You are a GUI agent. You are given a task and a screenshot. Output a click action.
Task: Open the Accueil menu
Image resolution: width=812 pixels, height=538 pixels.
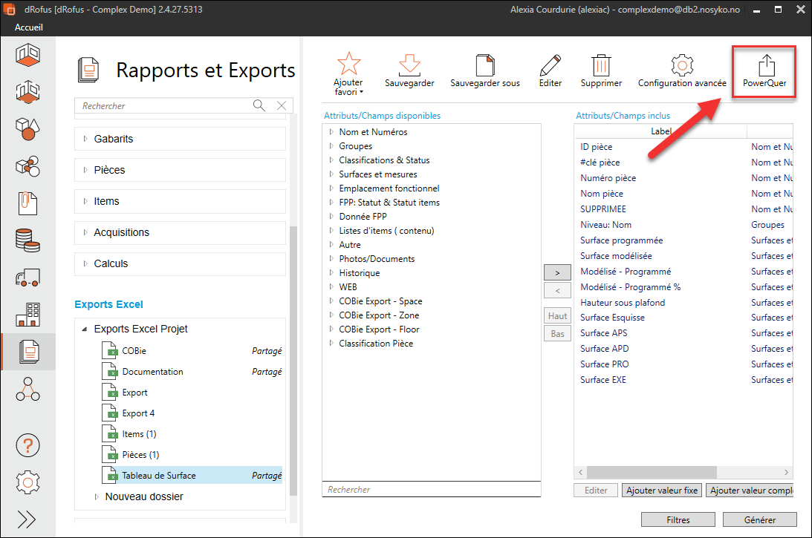pyautogui.click(x=29, y=27)
